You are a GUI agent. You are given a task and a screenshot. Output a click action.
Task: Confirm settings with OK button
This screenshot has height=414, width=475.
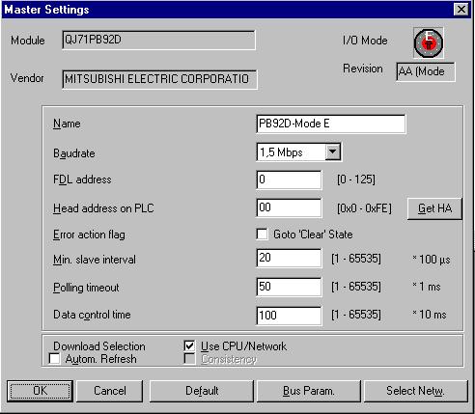(40, 391)
